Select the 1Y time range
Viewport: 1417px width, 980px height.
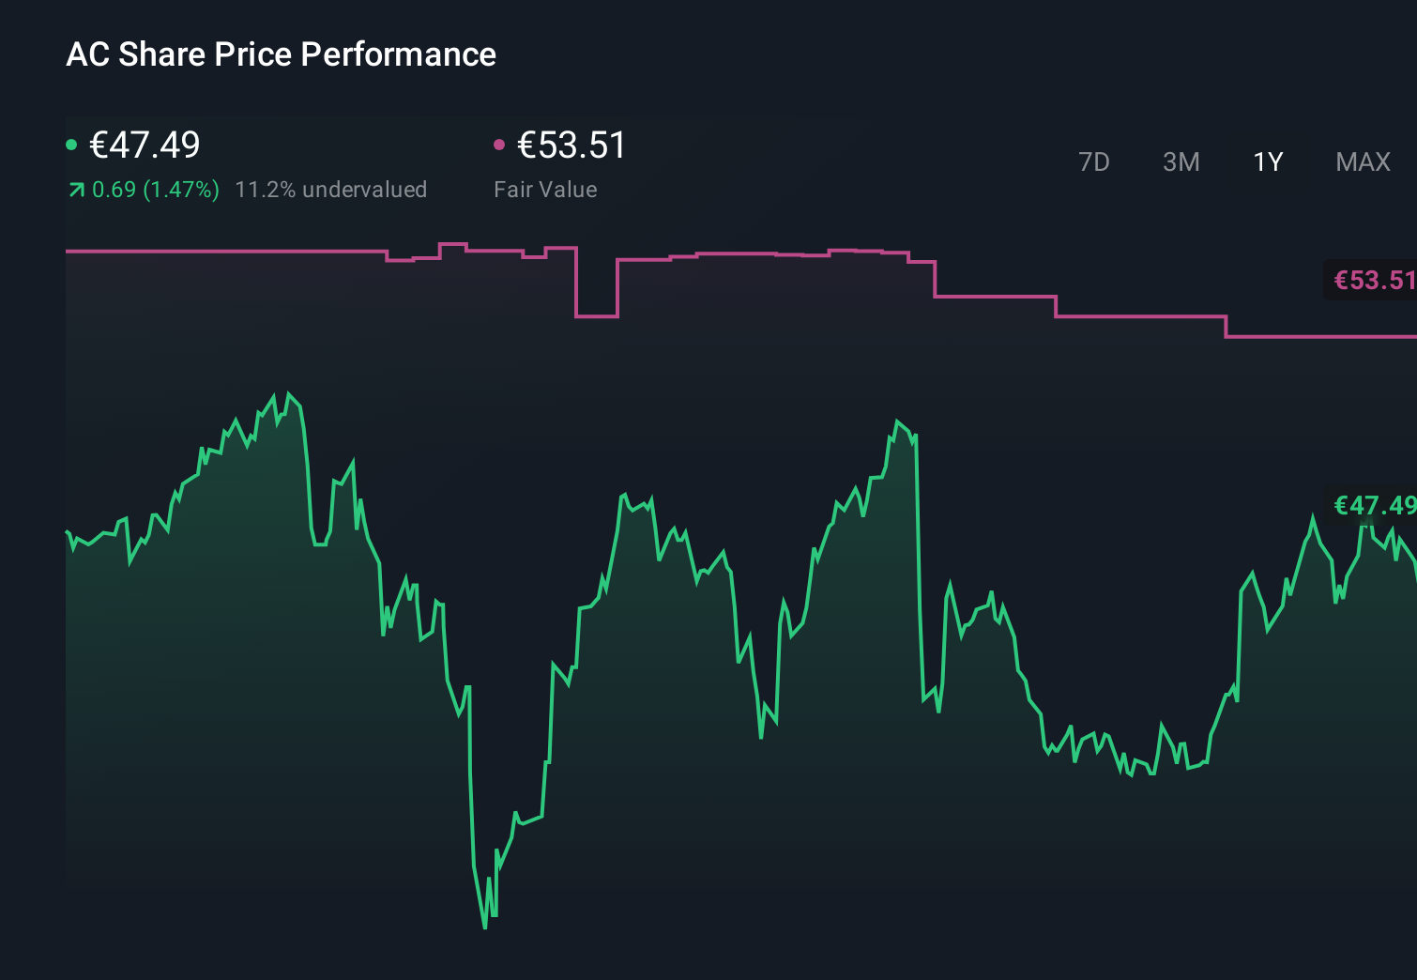pyautogui.click(x=1267, y=161)
